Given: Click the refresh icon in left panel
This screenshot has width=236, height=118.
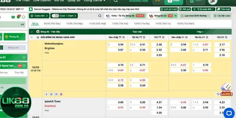Looking at the screenshot, I should pyautogui.click(x=23, y=17).
